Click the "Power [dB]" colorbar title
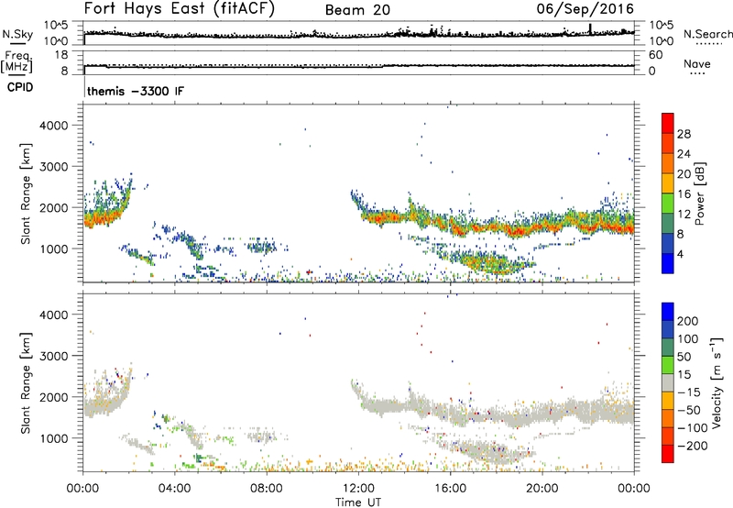This screenshot has height=508, width=733. 700,193
